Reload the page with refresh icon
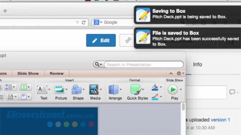 [84, 22]
